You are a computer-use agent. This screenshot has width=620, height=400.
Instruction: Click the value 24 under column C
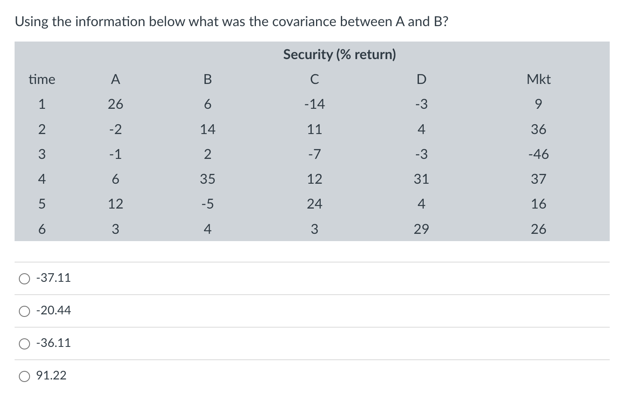coord(315,204)
